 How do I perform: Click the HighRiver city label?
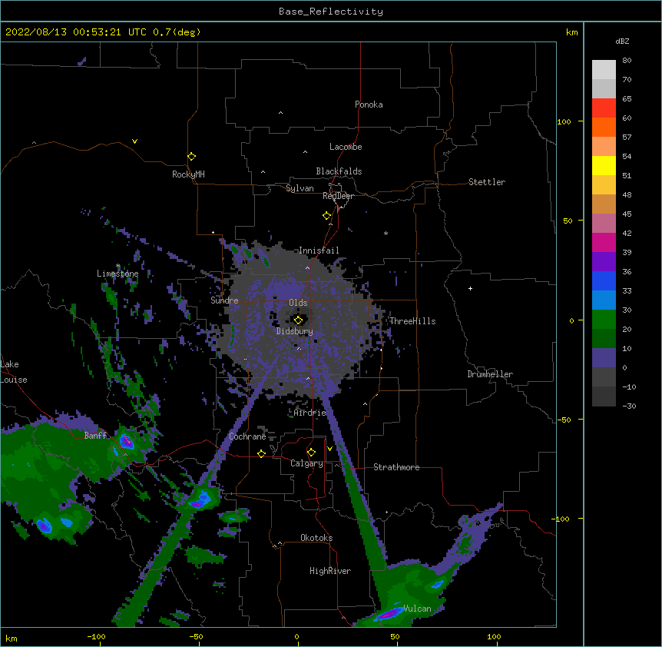(x=330, y=571)
